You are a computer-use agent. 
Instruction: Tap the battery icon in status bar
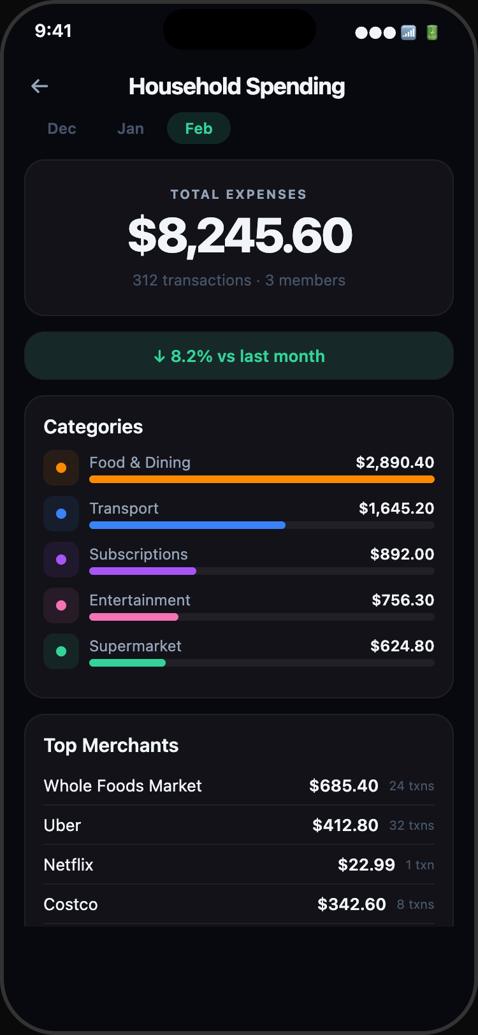432,33
